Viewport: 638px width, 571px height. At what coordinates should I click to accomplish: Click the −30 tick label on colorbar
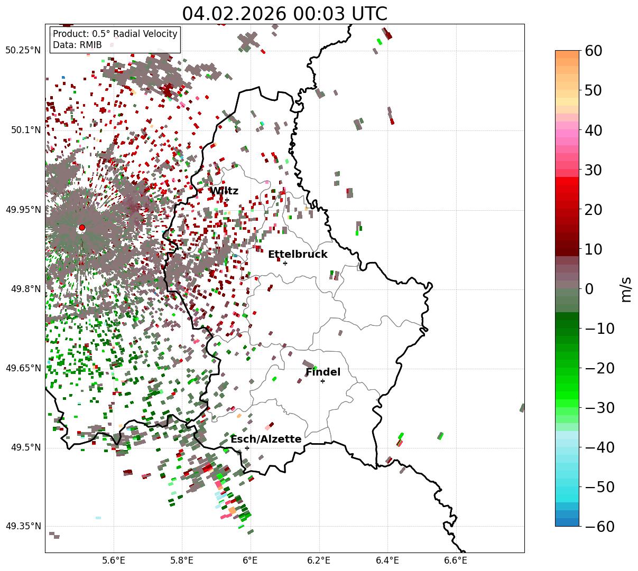point(599,408)
